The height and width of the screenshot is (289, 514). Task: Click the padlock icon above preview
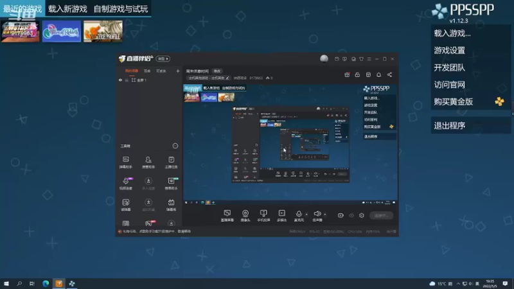[x=357, y=74]
